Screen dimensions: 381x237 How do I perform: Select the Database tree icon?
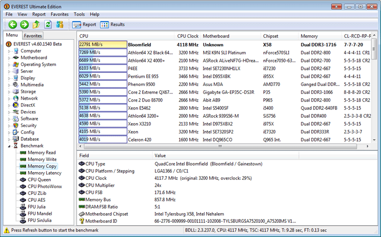click(x=16, y=139)
